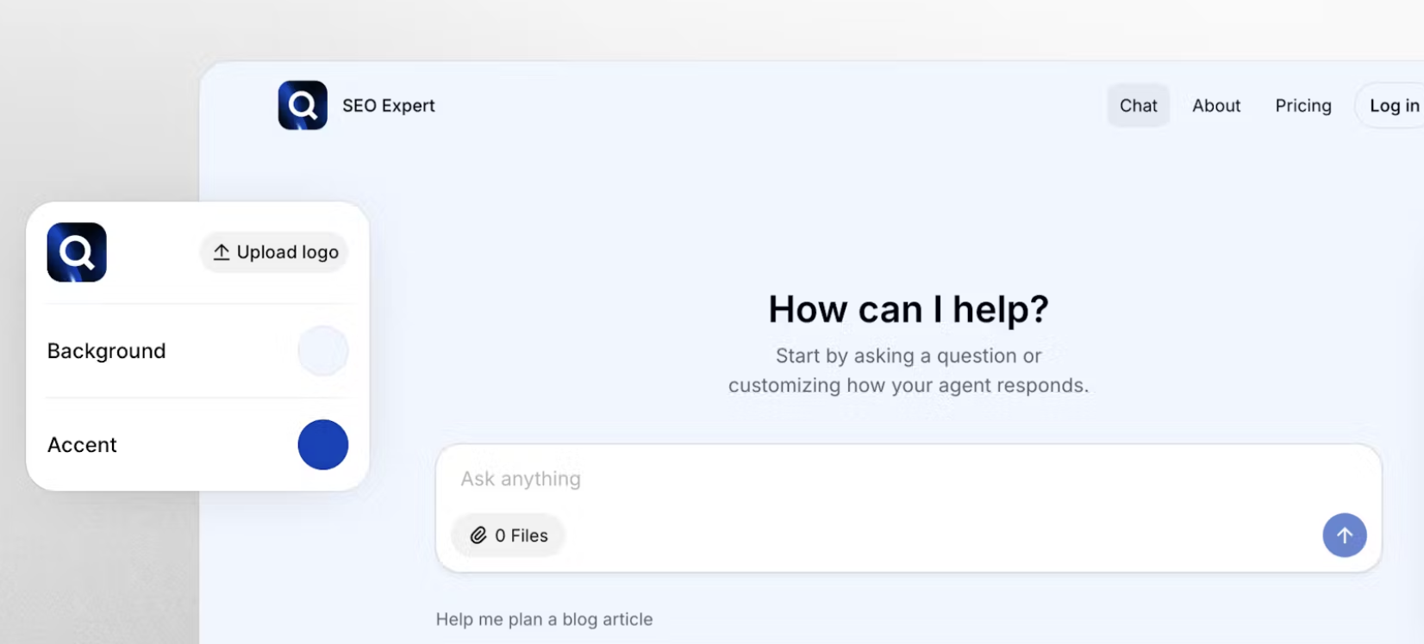Image resolution: width=1424 pixels, height=644 pixels.
Task: Click the Accent label
Action: point(82,444)
